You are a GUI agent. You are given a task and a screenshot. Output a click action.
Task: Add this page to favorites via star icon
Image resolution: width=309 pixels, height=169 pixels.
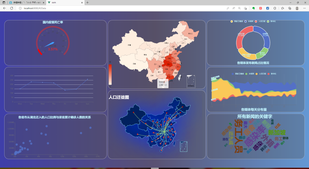tap(245, 8)
